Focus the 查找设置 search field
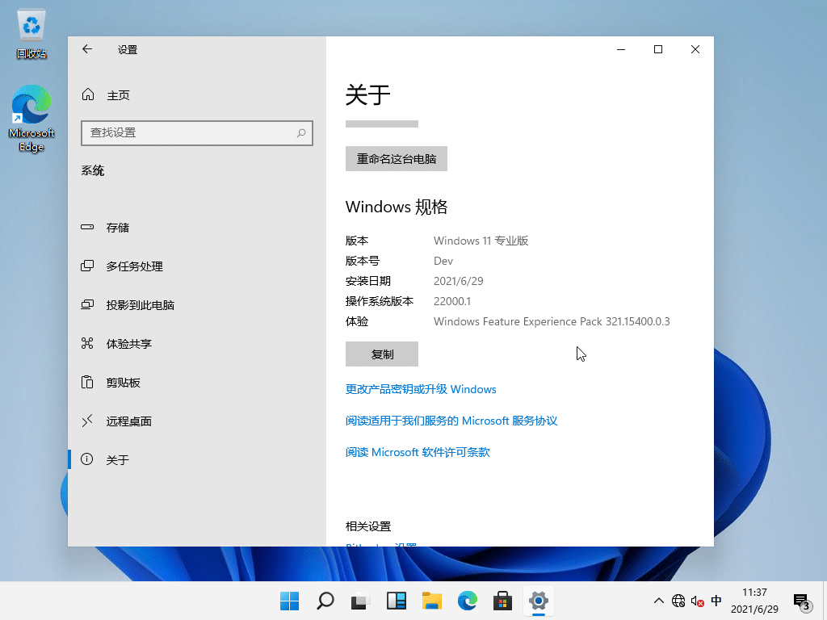Screen dimensions: 827x620 click(x=197, y=133)
